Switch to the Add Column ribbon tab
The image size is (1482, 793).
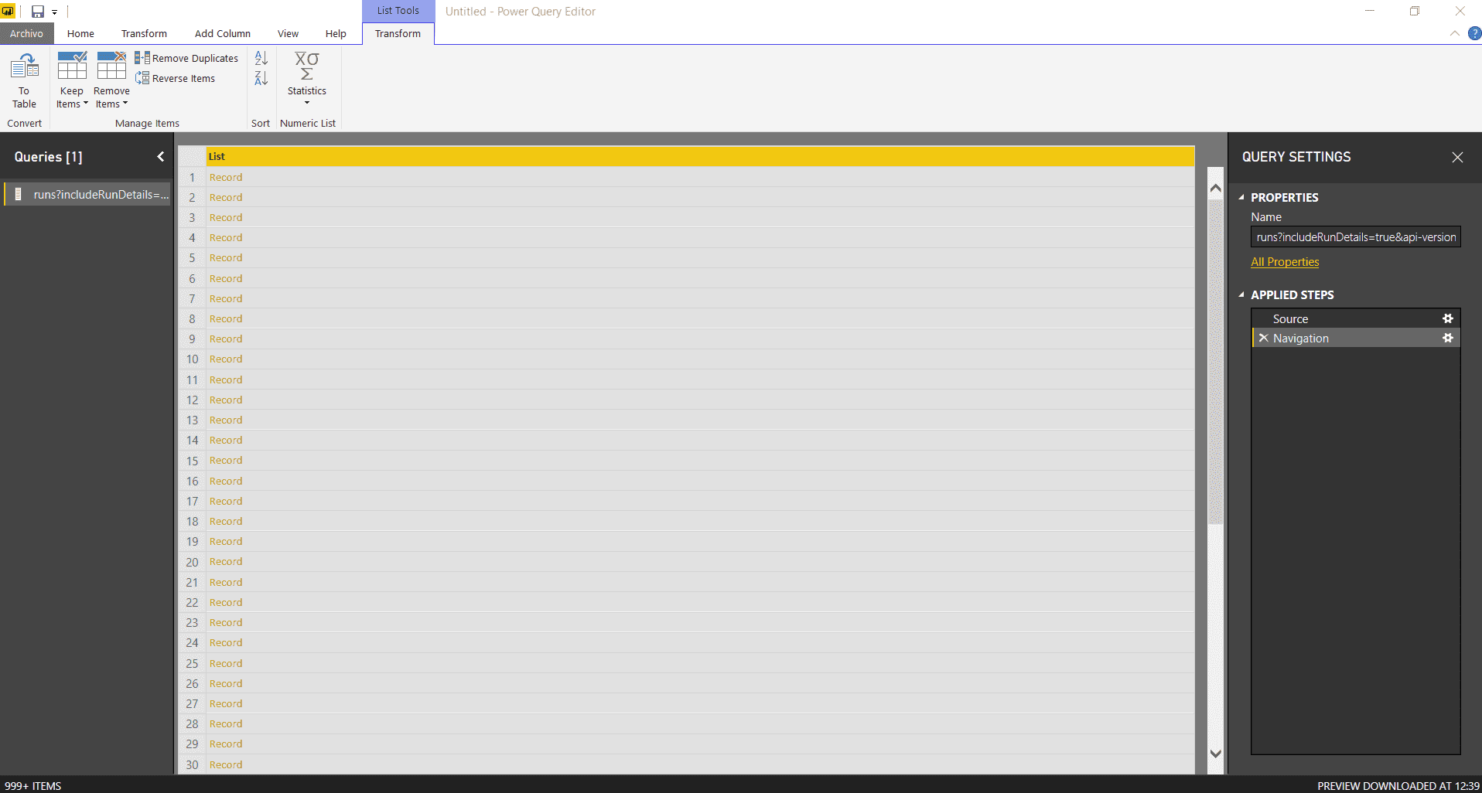pos(222,33)
